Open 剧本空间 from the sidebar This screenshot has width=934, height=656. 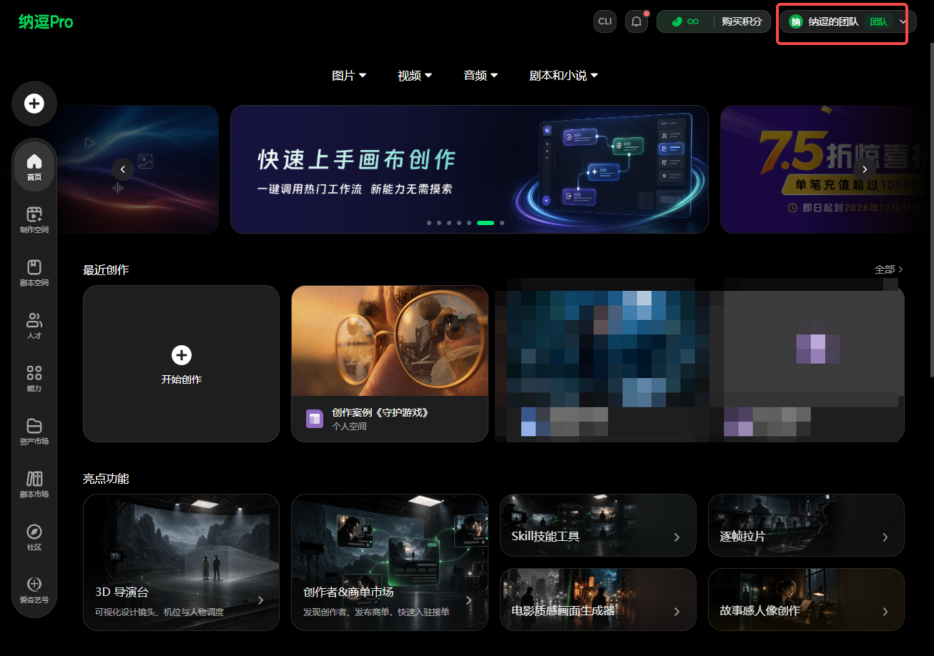[x=34, y=273]
